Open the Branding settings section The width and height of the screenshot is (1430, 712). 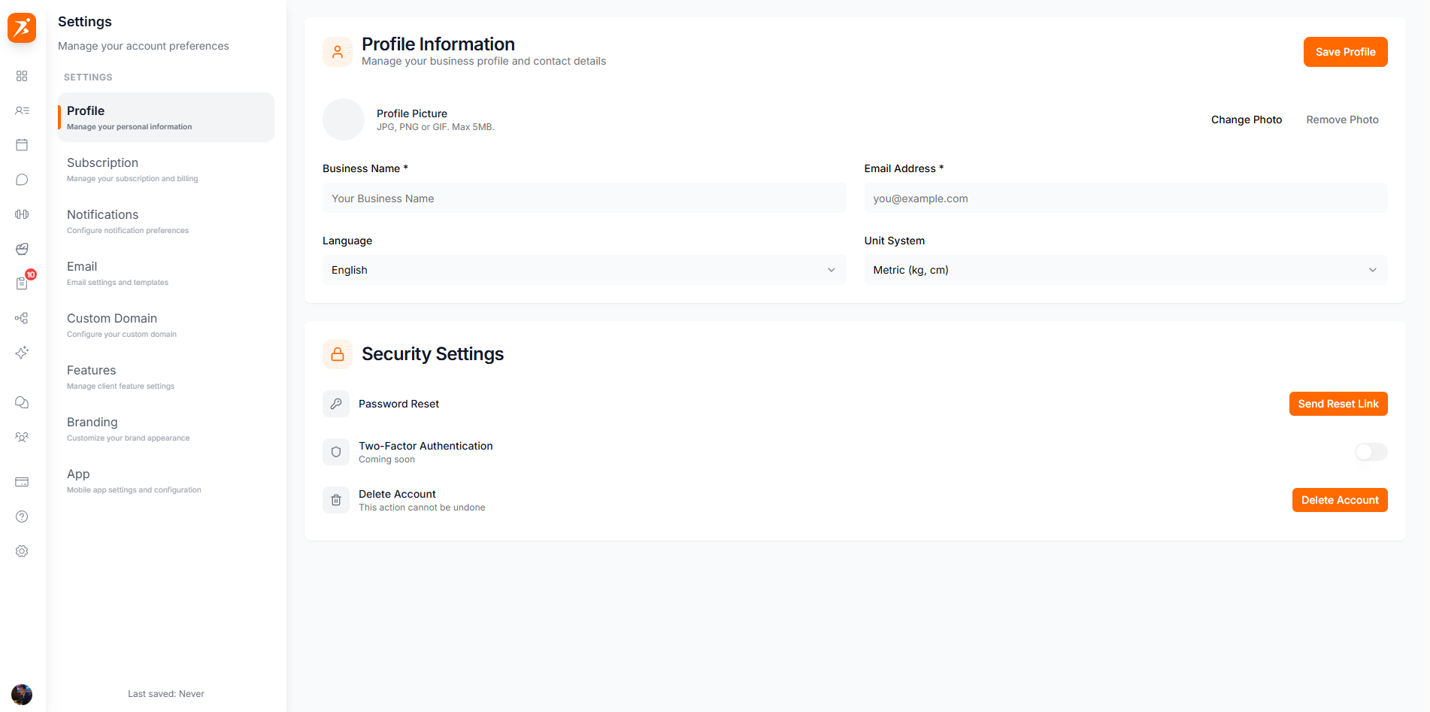165,428
